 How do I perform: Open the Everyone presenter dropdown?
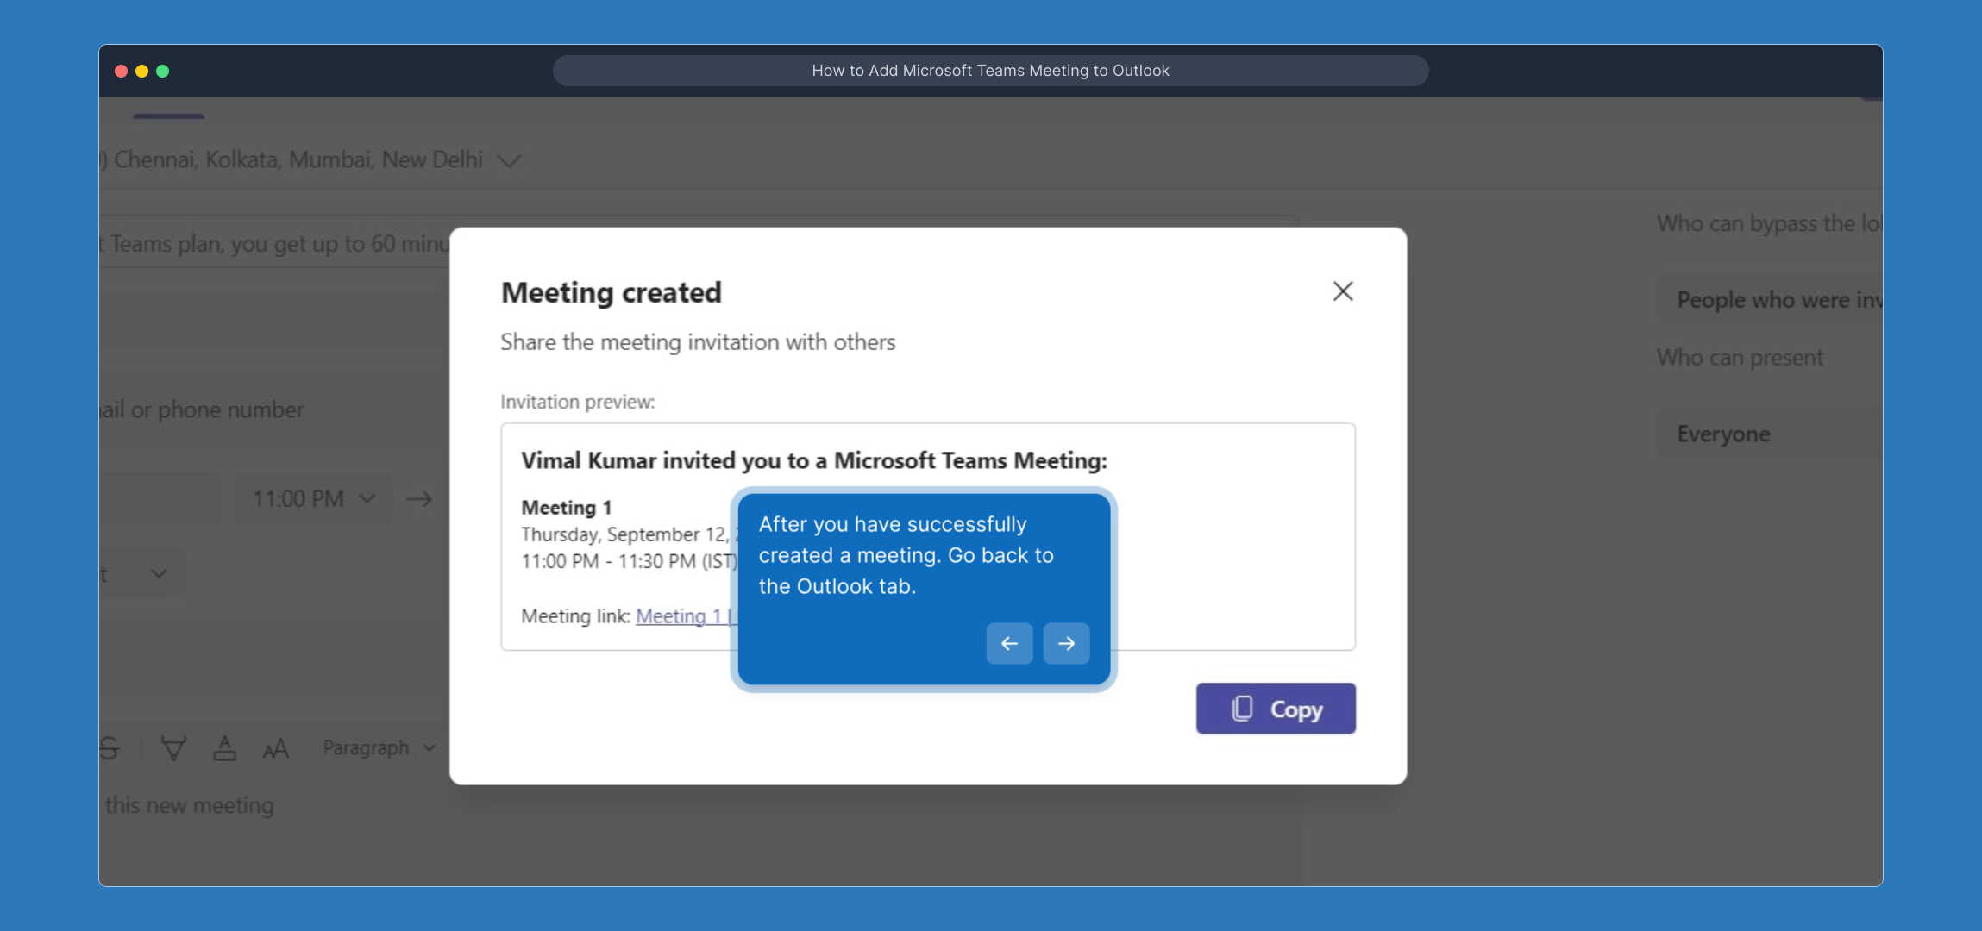(1768, 434)
